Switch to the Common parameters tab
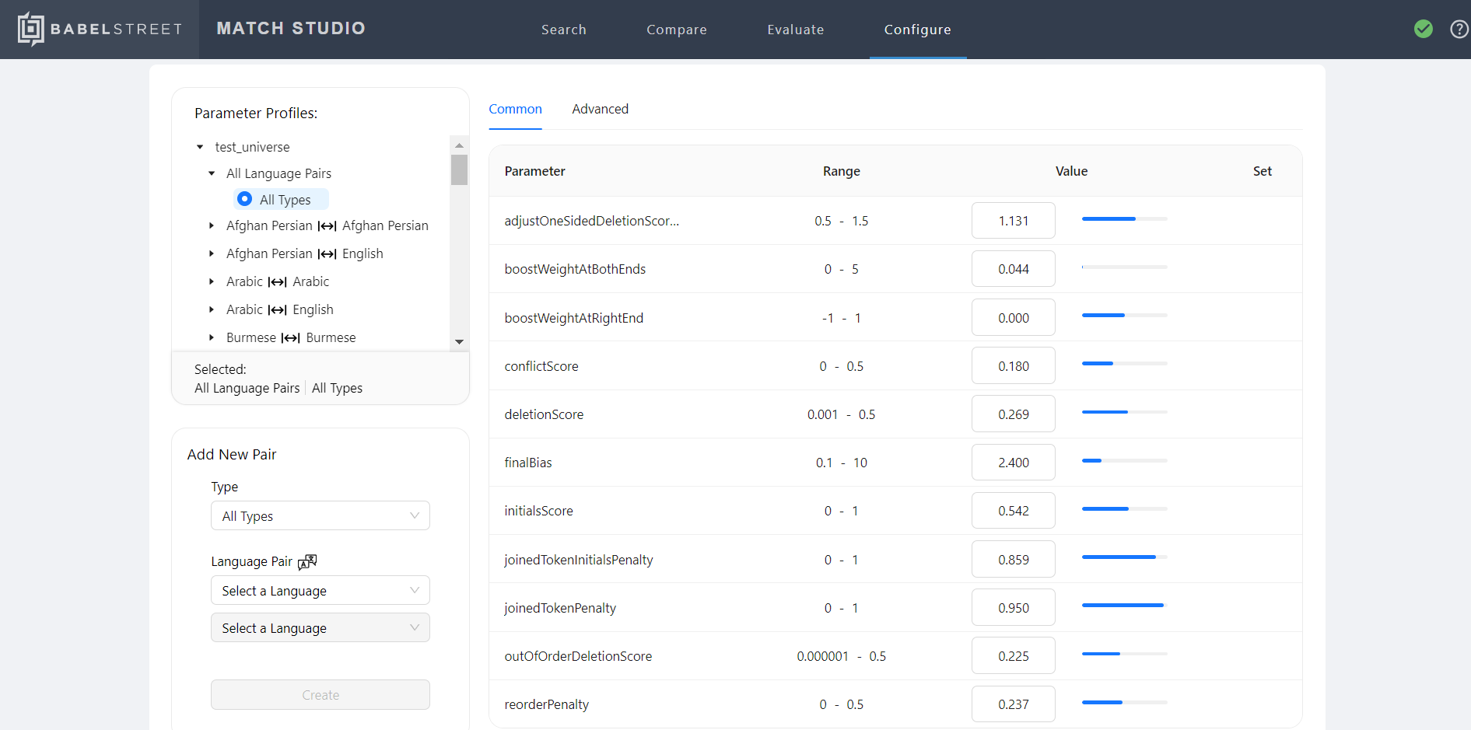The width and height of the screenshot is (1471, 730). click(515, 109)
